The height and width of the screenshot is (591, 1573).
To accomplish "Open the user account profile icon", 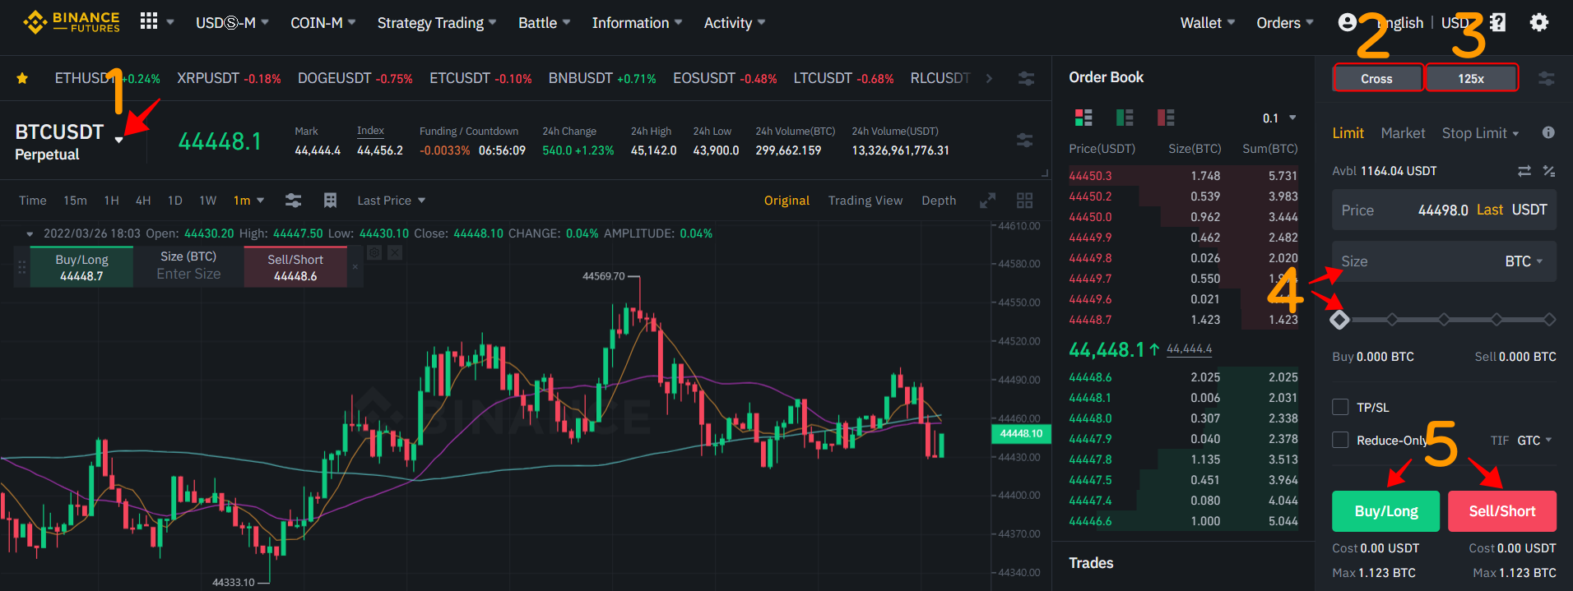I will click(1347, 22).
